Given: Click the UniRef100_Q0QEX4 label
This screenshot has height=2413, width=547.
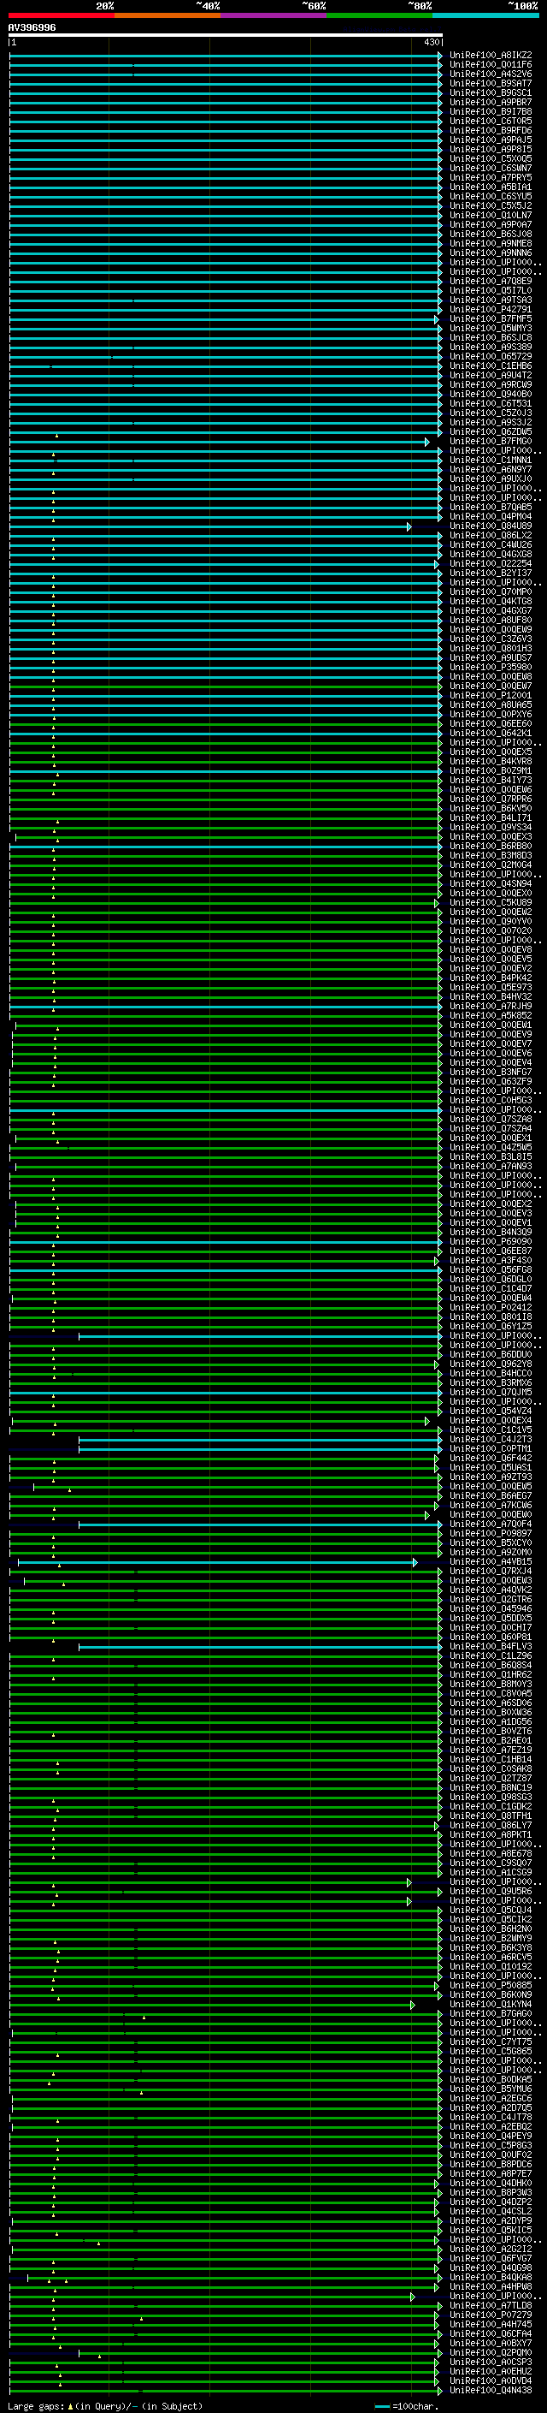Looking at the screenshot, I should (x=491, y=1420).
